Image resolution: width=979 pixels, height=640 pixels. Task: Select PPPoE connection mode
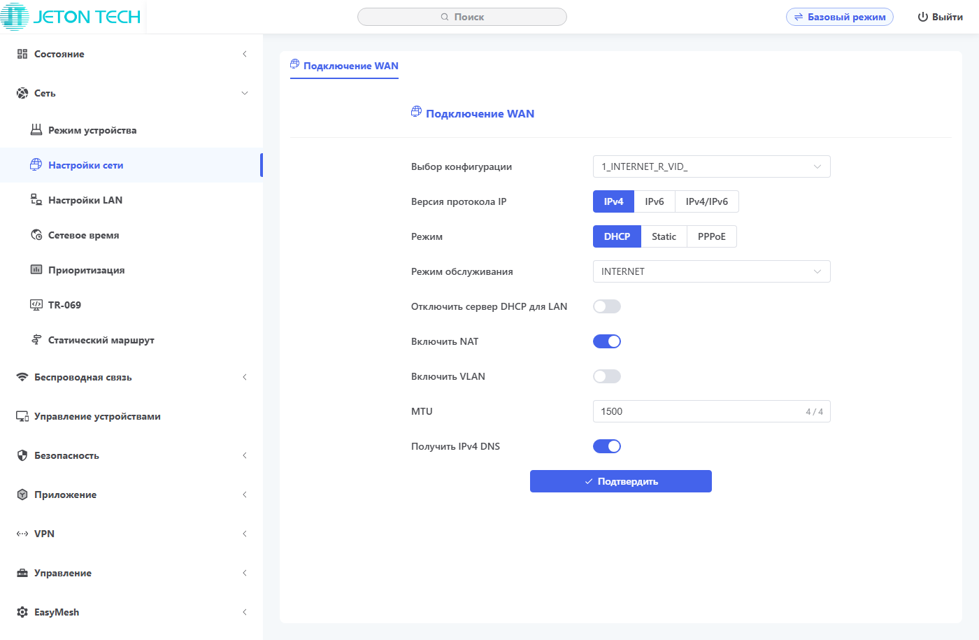tap(711, 236)
